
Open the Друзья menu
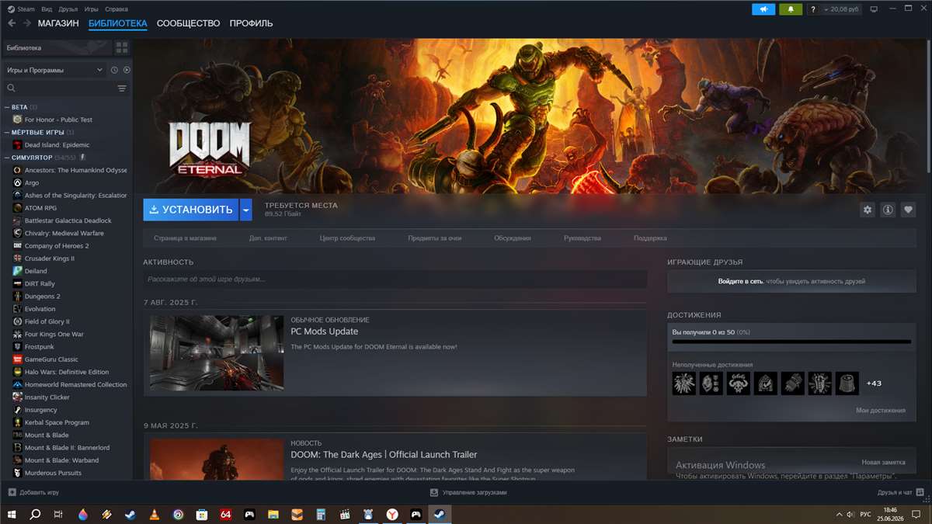(68, 9)
